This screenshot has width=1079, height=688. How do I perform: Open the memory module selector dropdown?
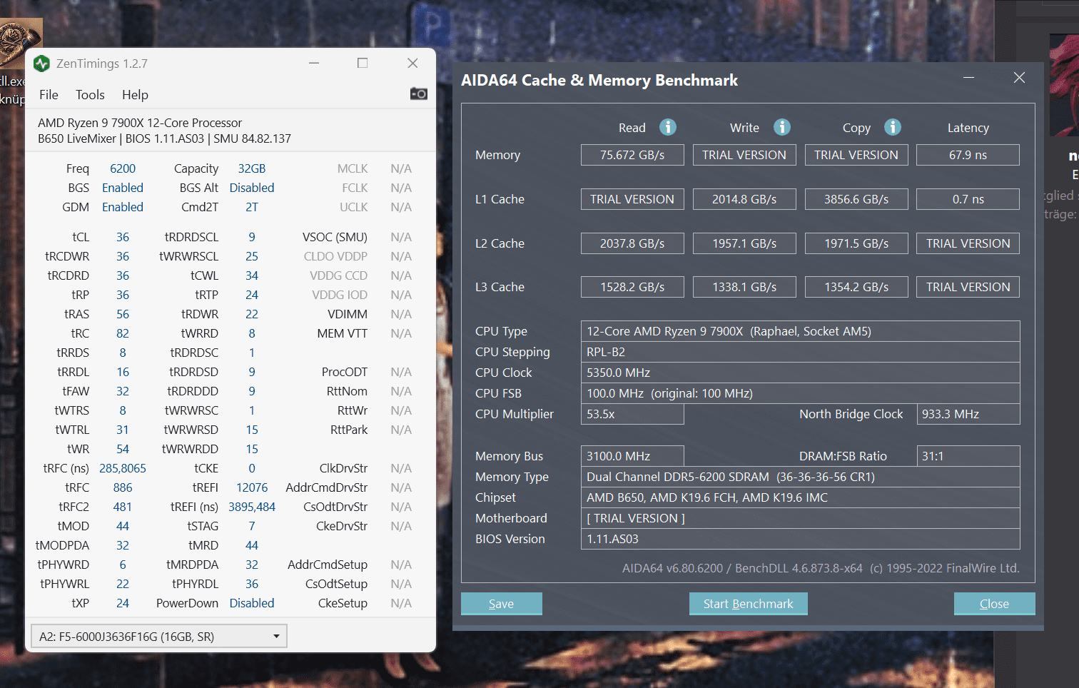159,636
